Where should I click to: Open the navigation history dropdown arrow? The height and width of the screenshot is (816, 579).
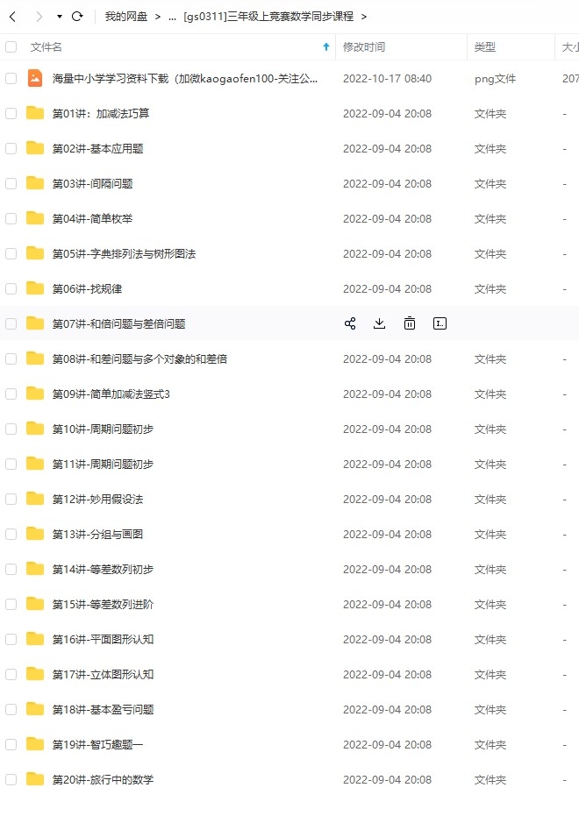pos(60,17)
